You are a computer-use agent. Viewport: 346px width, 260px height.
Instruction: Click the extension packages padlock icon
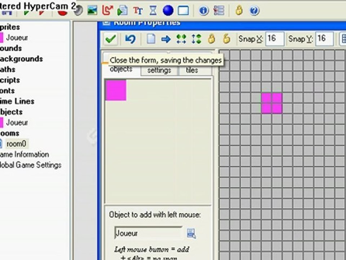point(239,10)
